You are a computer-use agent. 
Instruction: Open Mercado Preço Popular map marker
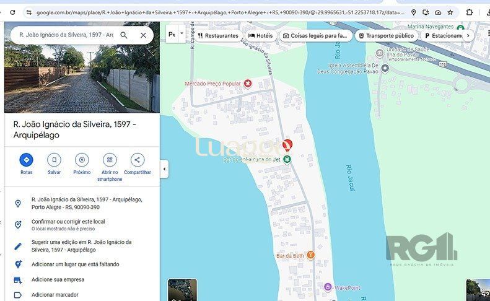[x=248, y=84]
